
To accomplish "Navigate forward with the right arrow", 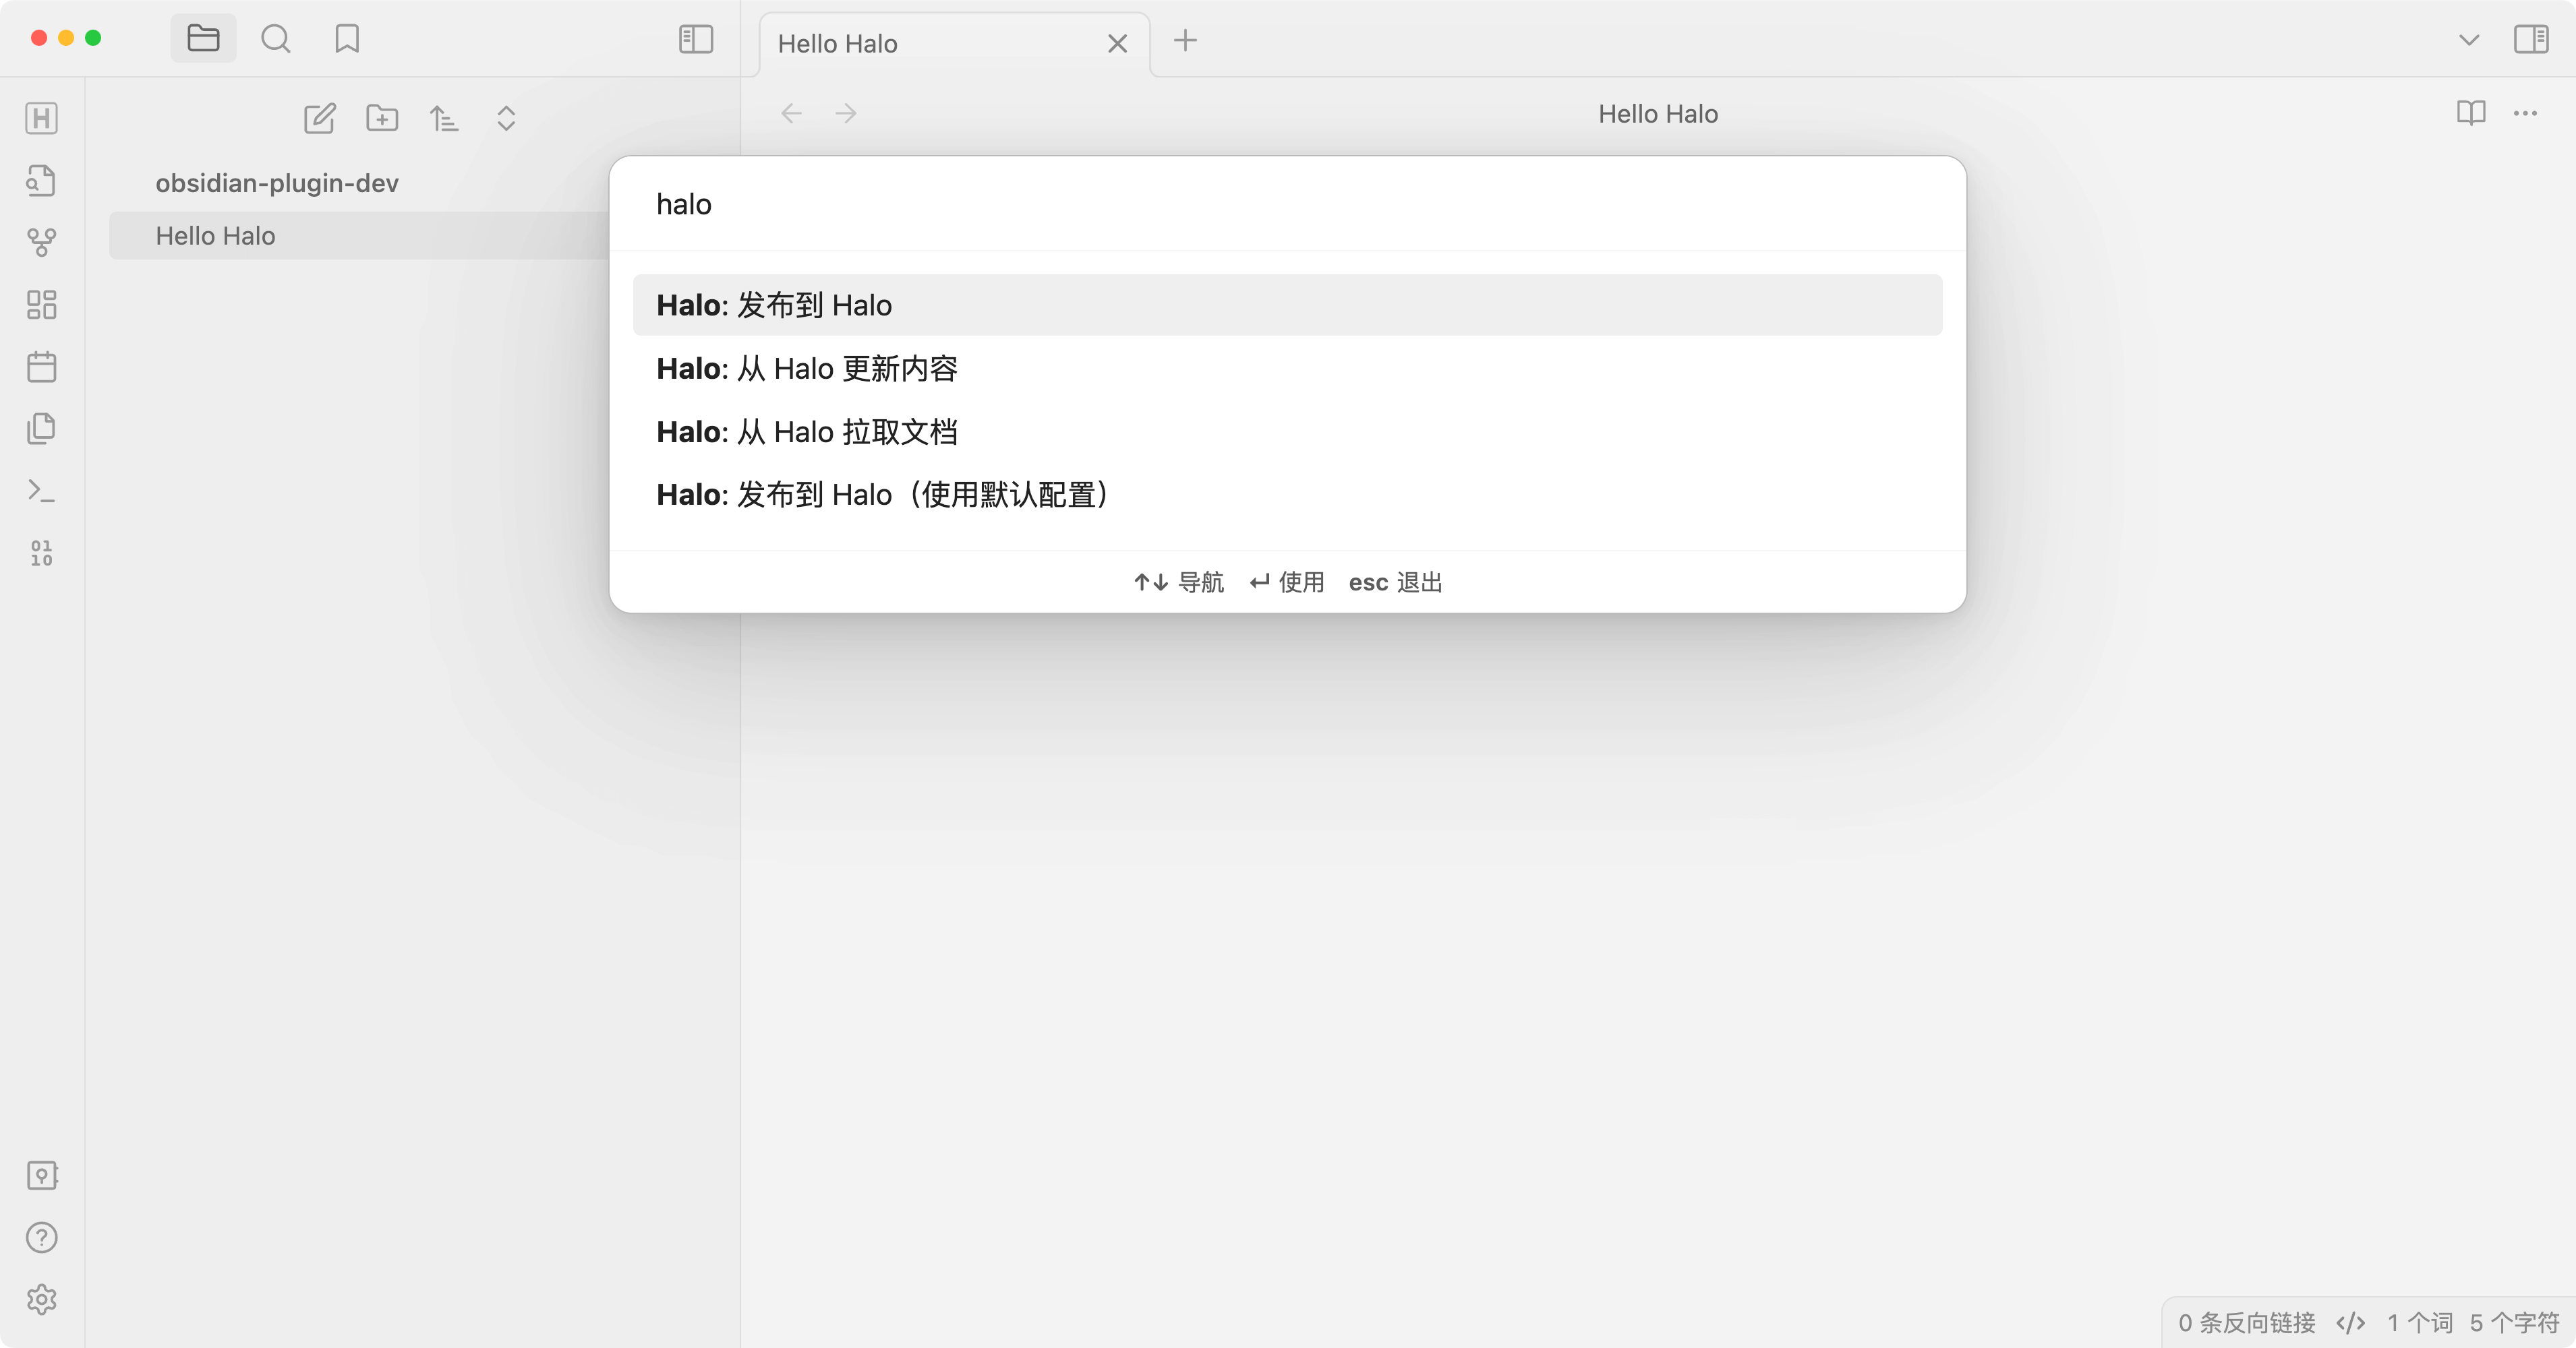I will (x=846, y=113).
